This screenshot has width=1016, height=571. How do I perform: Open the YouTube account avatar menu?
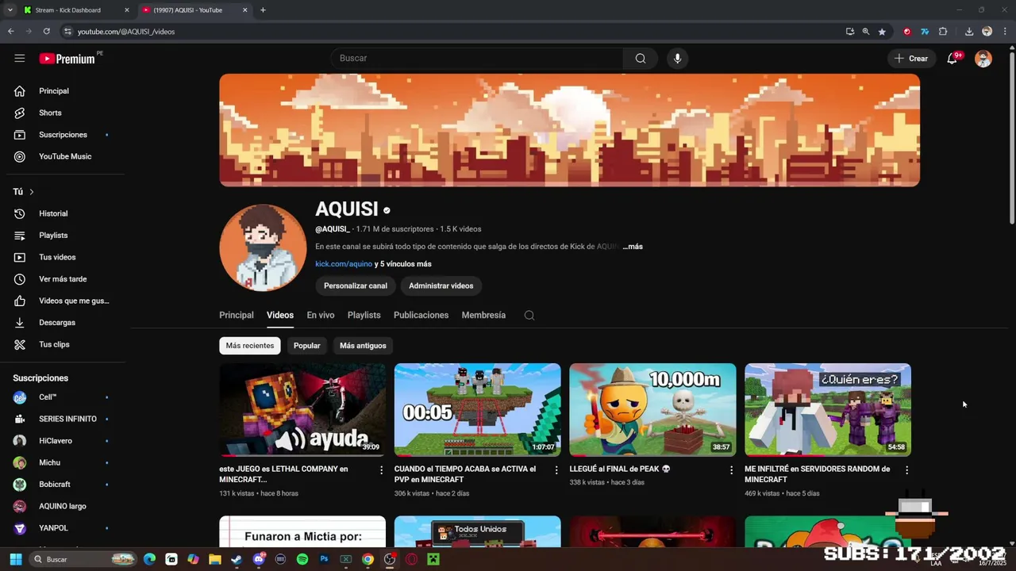(983, 59)
